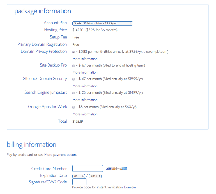
Task: Click the $1.25 per month Jumpstart price text
Action: click(111, 93)
